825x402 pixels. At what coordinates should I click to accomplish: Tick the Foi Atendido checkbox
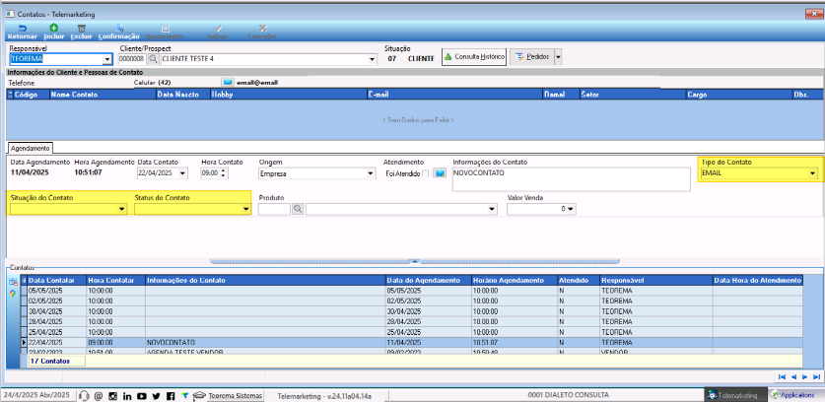pos(425,173)
